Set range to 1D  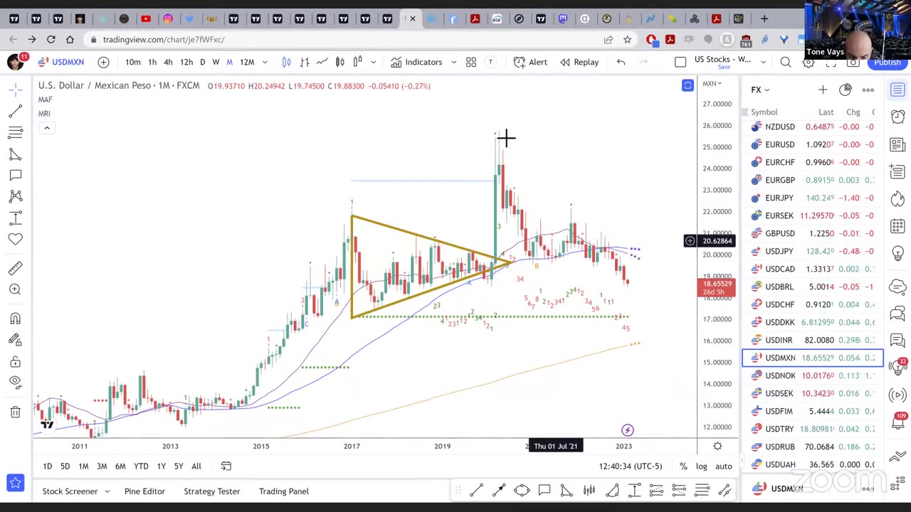point(47,466)
